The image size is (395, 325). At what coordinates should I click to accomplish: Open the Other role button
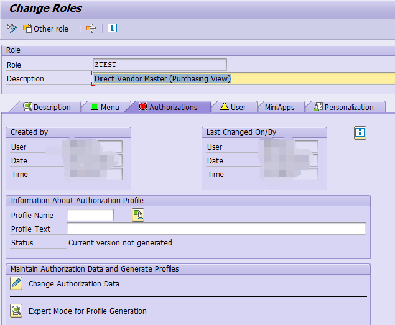click(x=45, y=29)
